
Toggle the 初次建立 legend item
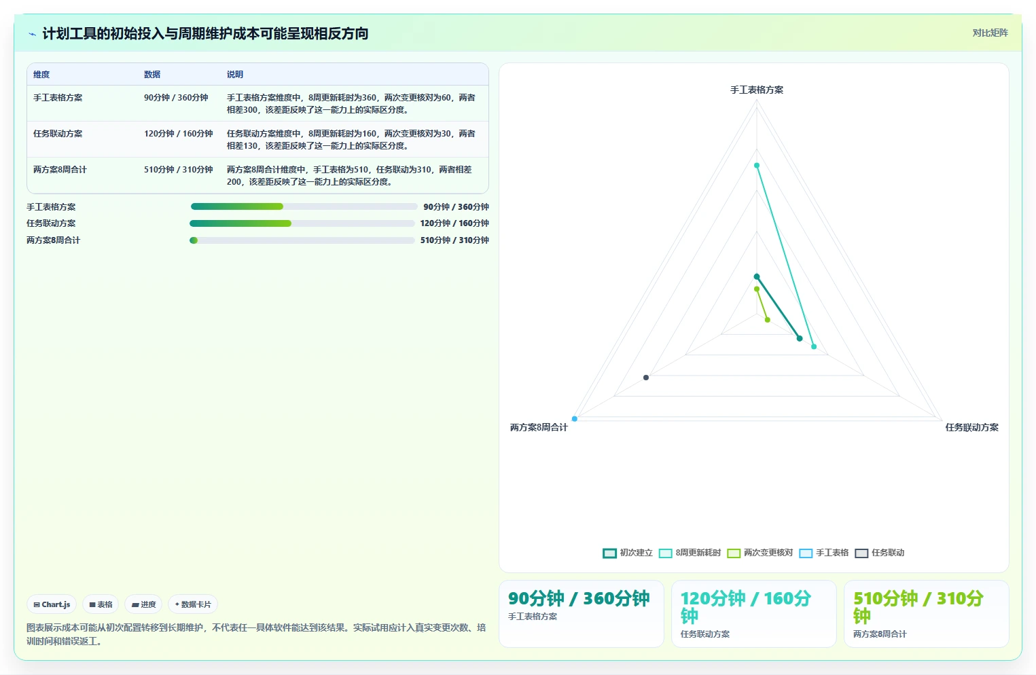[628, 553]
